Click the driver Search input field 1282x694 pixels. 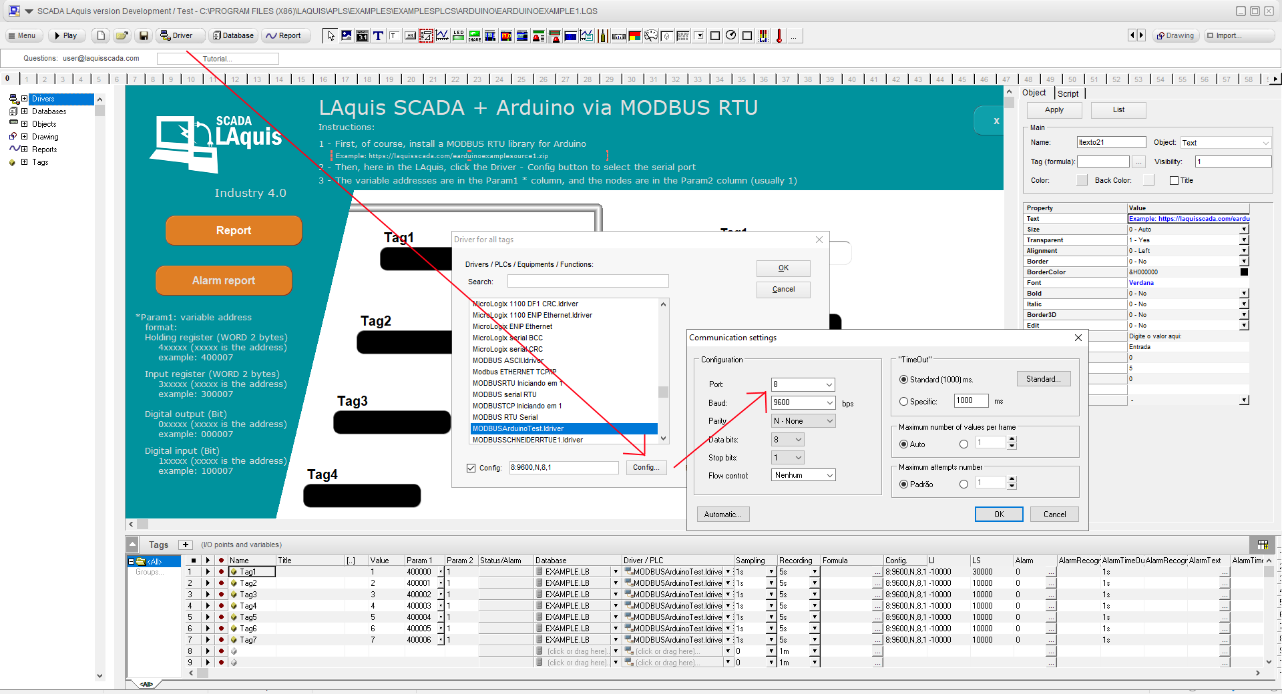588,282
